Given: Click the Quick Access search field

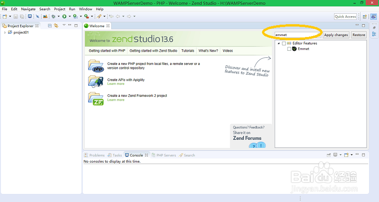Looking at the screenshot, I should pos(345,17).
